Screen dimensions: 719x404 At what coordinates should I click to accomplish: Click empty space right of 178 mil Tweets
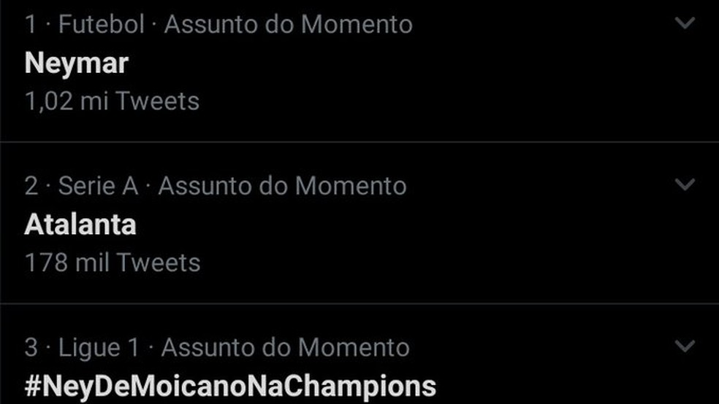[438, 262]
